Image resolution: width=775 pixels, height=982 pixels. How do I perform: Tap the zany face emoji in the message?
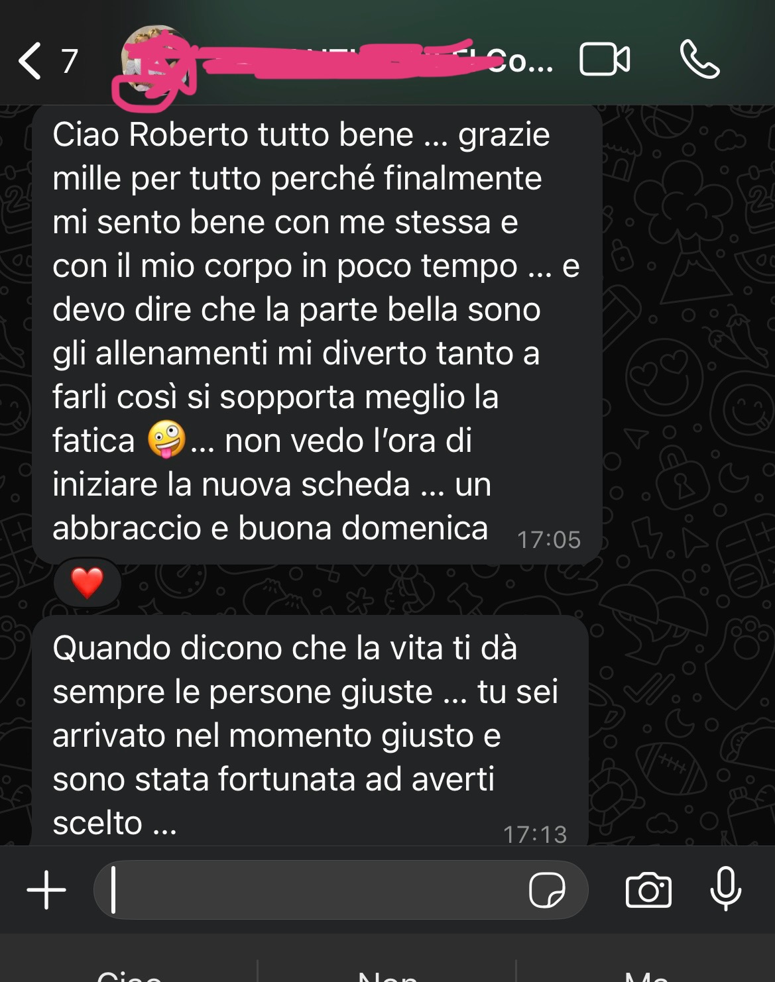(166, 441)
